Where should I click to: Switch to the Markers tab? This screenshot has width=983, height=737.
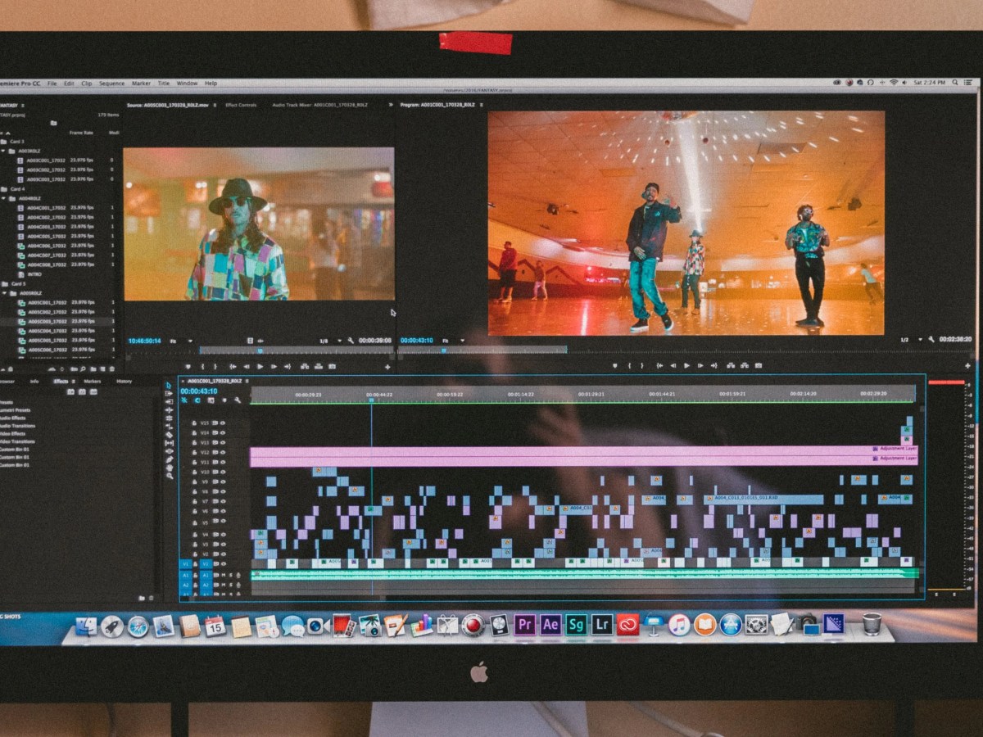93,382
